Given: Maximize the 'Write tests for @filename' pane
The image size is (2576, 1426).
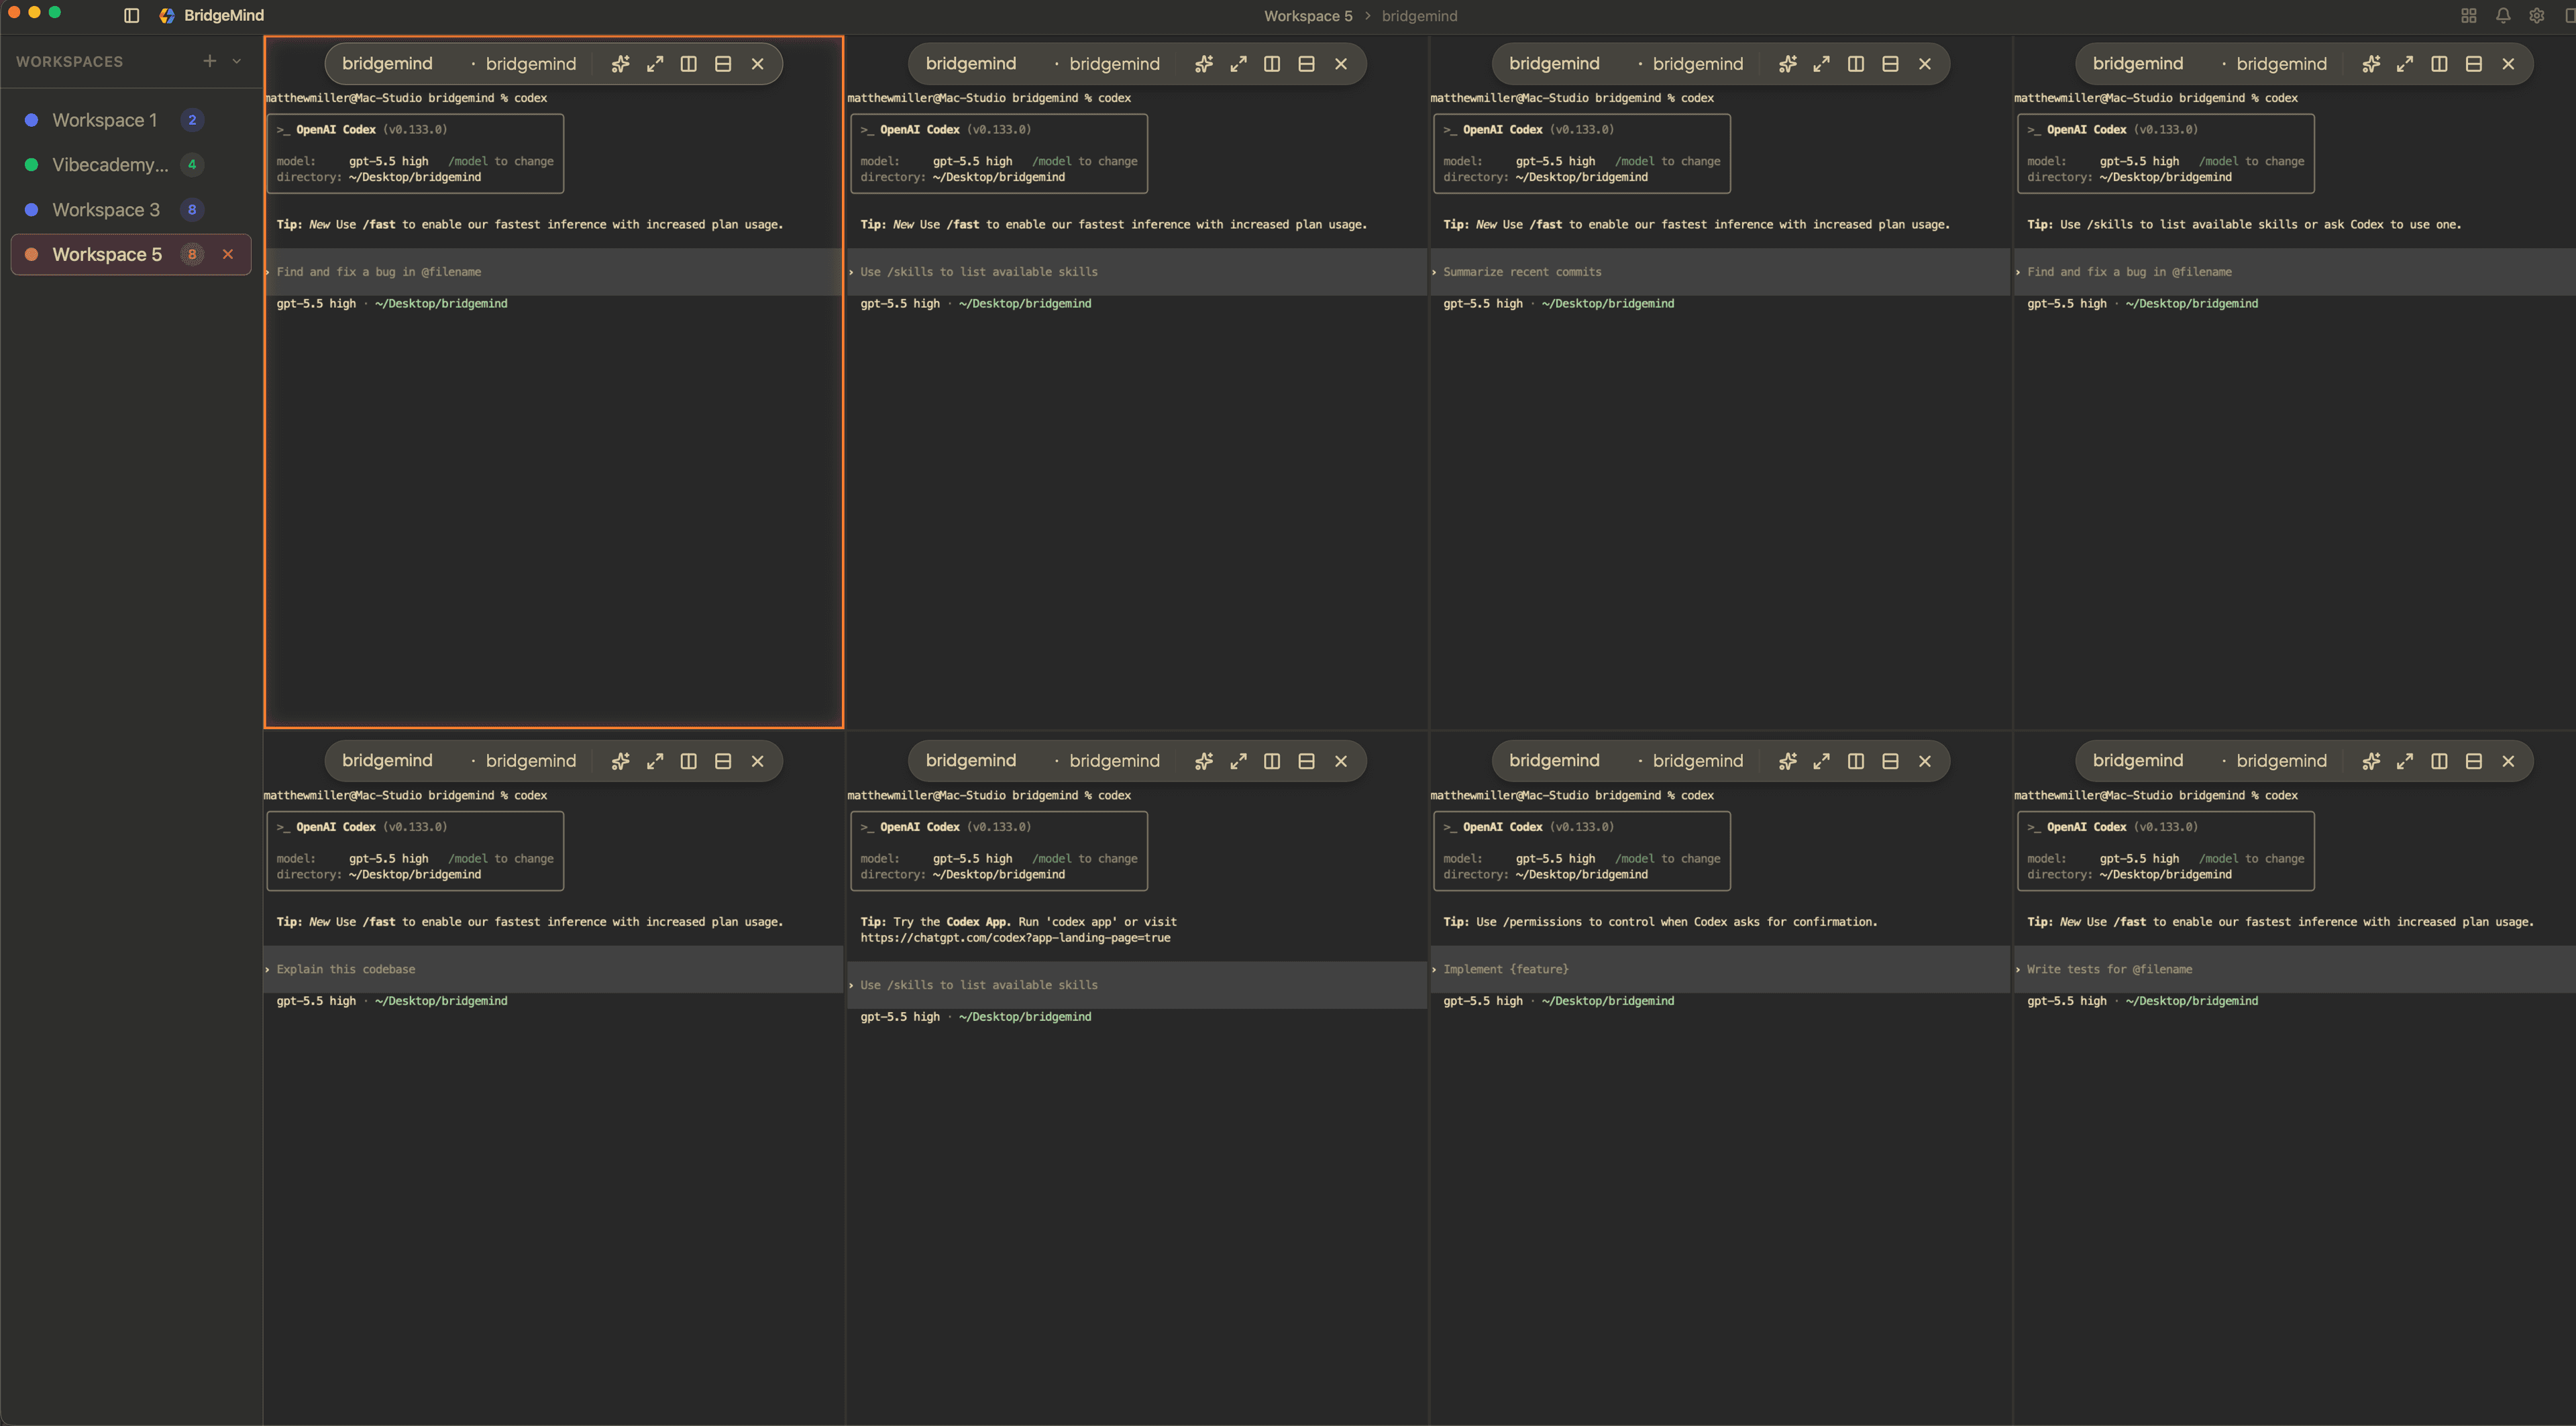Looking at the screenshot, I should (x=2405, y=761).
